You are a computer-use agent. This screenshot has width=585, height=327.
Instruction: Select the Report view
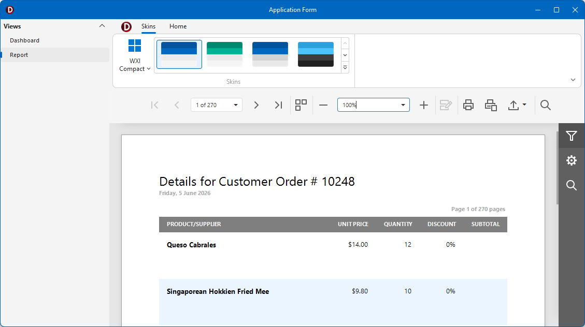point(55,55)
